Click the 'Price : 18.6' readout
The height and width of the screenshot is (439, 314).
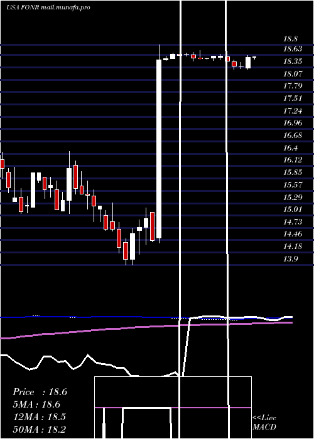point(40,392)
